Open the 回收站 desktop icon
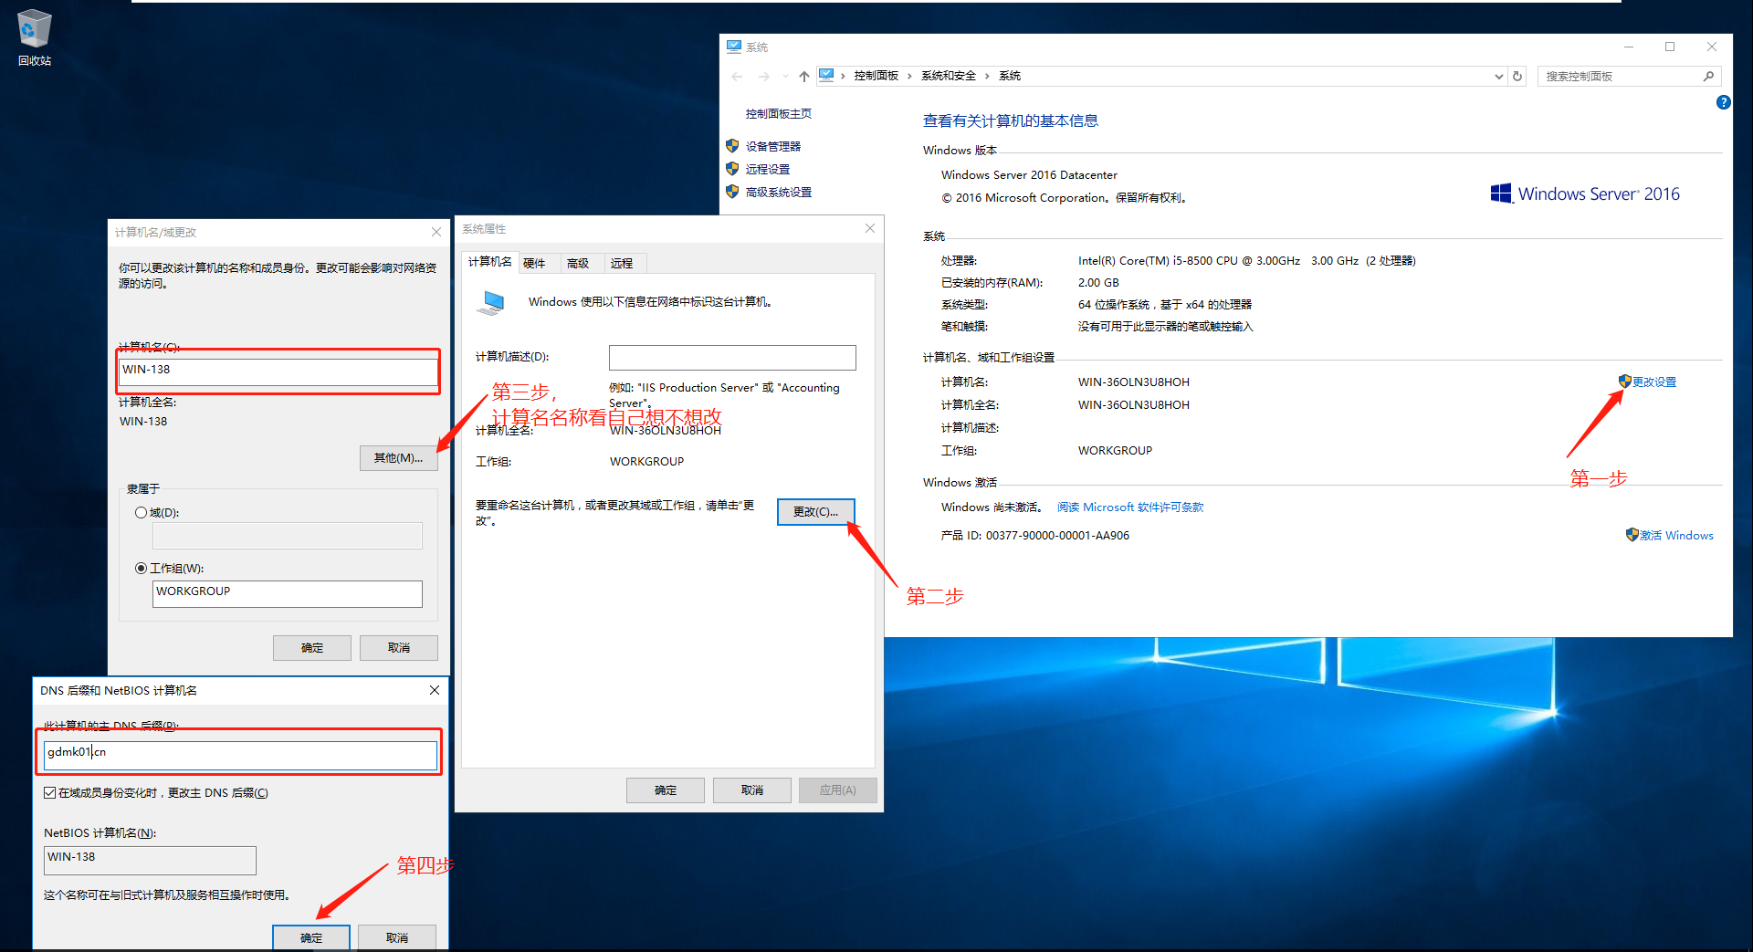This screenshot has width=1753, height=952. [x=34, y=27]
